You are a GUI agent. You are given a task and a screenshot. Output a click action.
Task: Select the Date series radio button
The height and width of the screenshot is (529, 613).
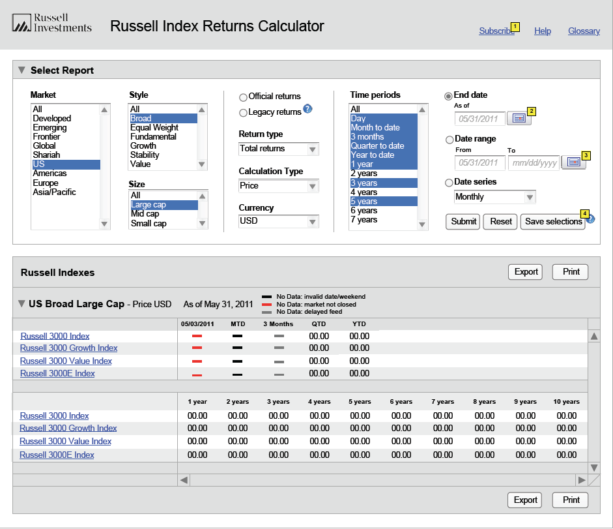coord(449,183)
